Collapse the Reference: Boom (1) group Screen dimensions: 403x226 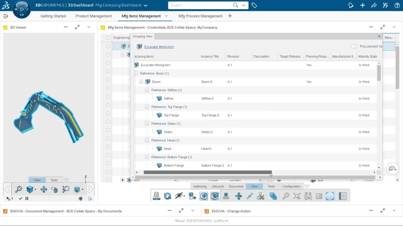136,74
